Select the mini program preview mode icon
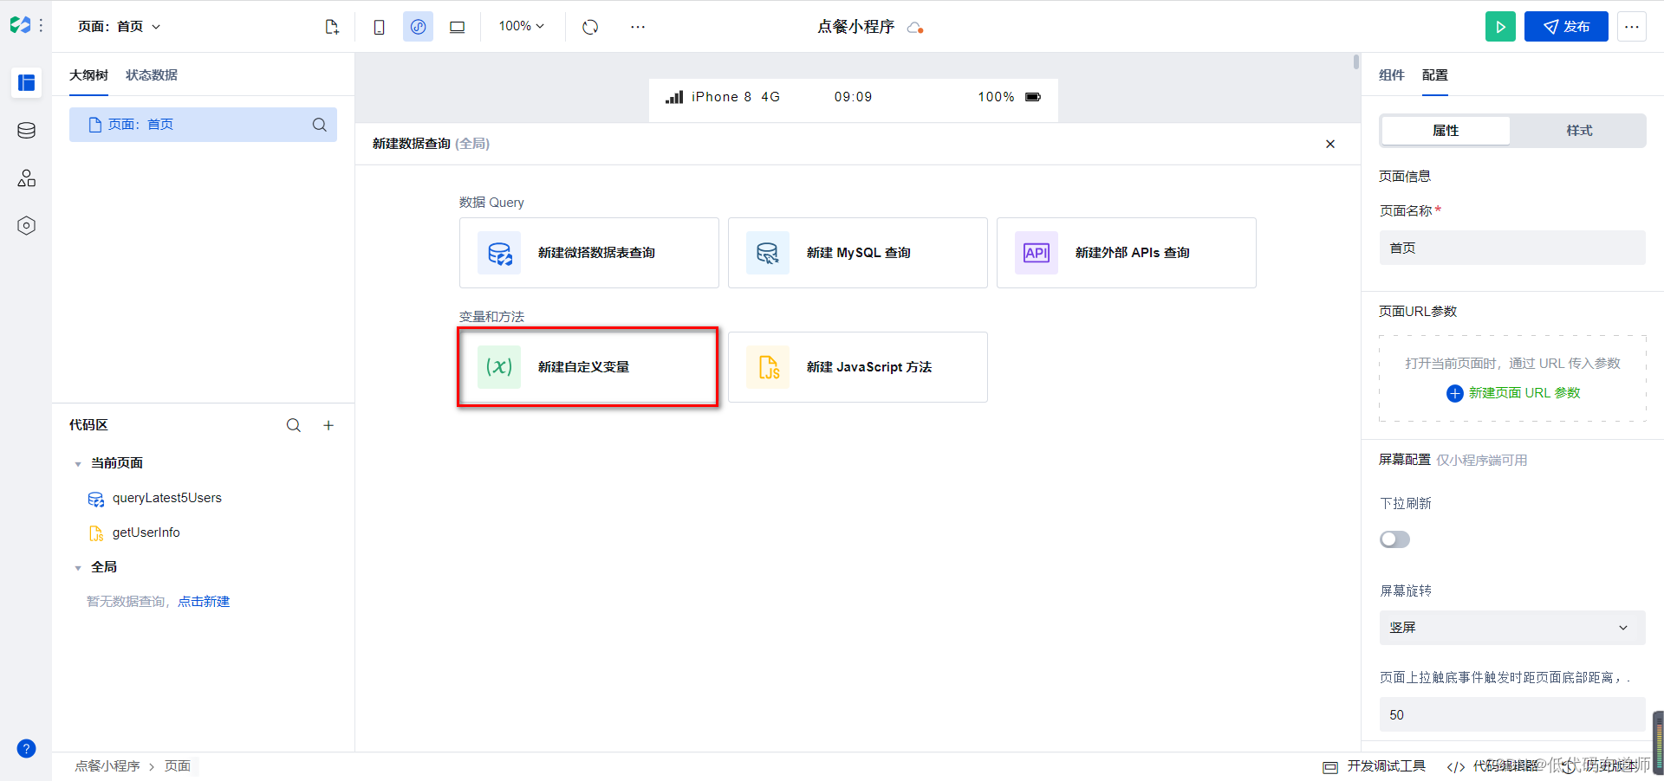 418,27
